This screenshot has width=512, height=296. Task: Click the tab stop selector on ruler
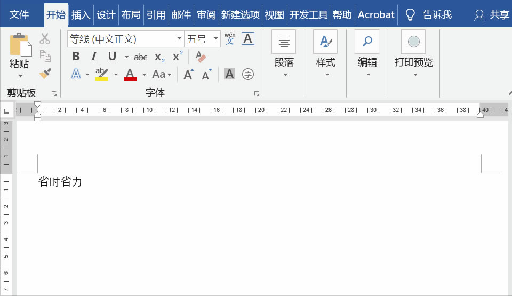pos(6,111)
